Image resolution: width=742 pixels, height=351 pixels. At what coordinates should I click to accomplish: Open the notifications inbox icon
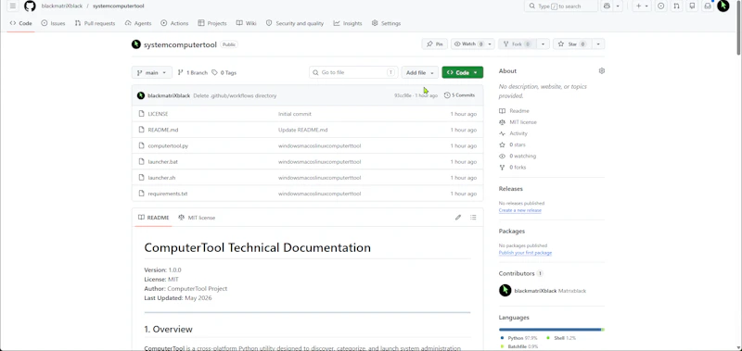click(708, 6)
